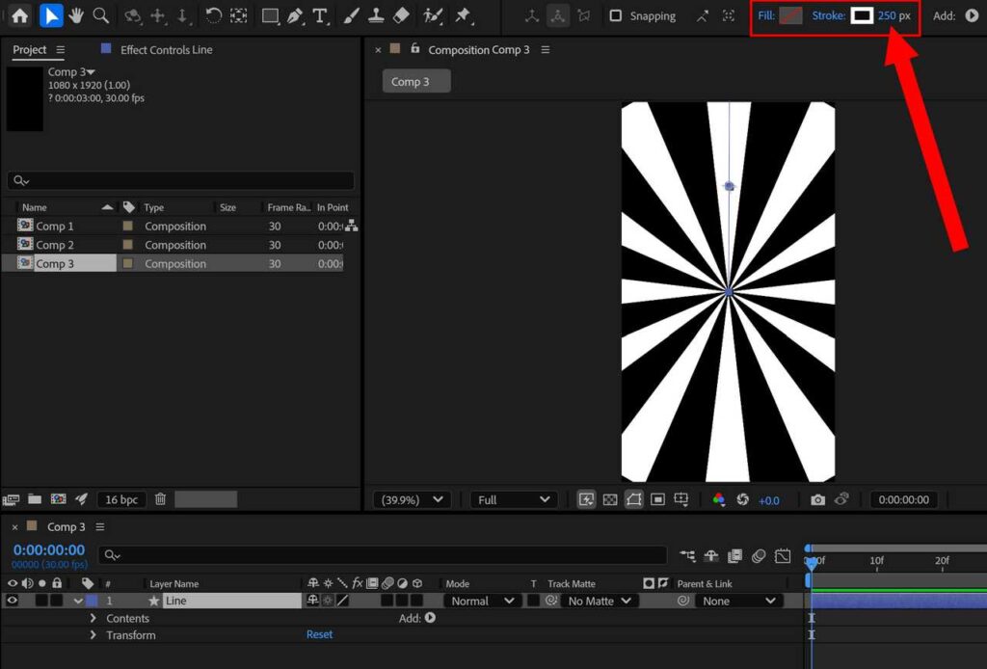Select the Clone Stamp tool
The image size is (987, 669).
pos(376,15)
